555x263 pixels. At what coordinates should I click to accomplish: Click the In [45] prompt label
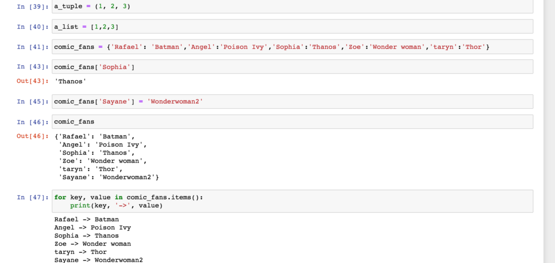33,102
